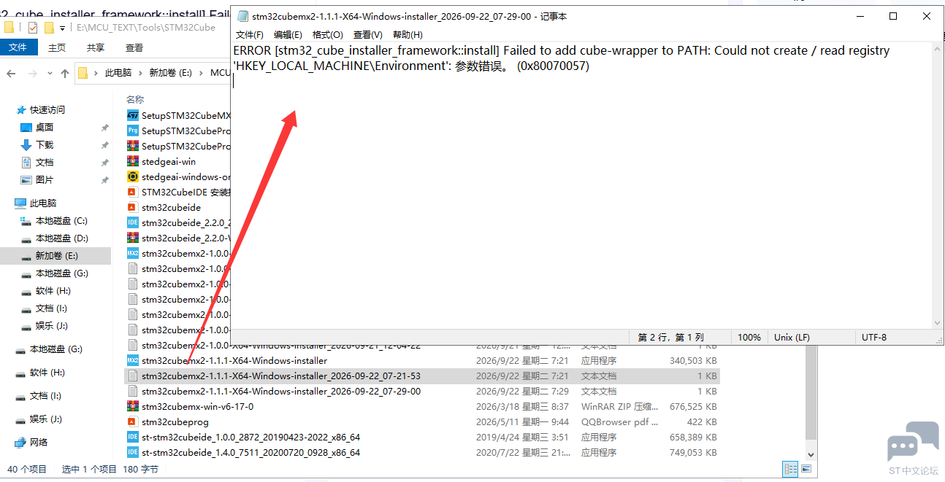Click the 100% zoom indicator in Notepad status bar
The width and height of the screenshot is (945, 482).
tap(749, 337)
